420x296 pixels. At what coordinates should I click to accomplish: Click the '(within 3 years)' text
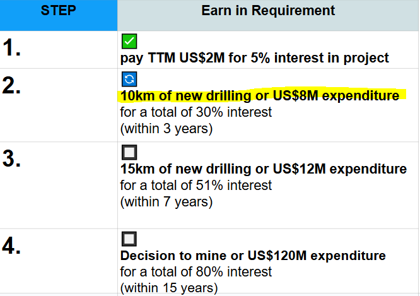pos(166,129)
